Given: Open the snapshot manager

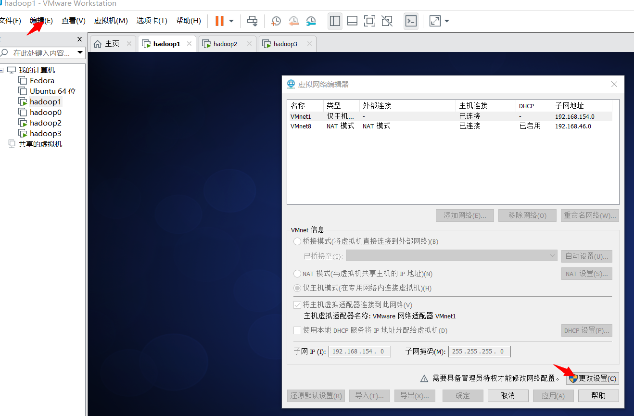Looking at the screenshot, I should pos(311,21).
